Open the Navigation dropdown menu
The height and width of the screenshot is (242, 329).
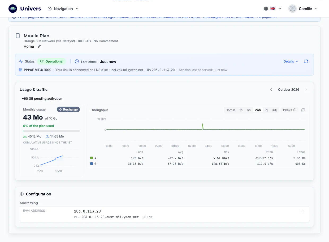(x=63, y=9)
